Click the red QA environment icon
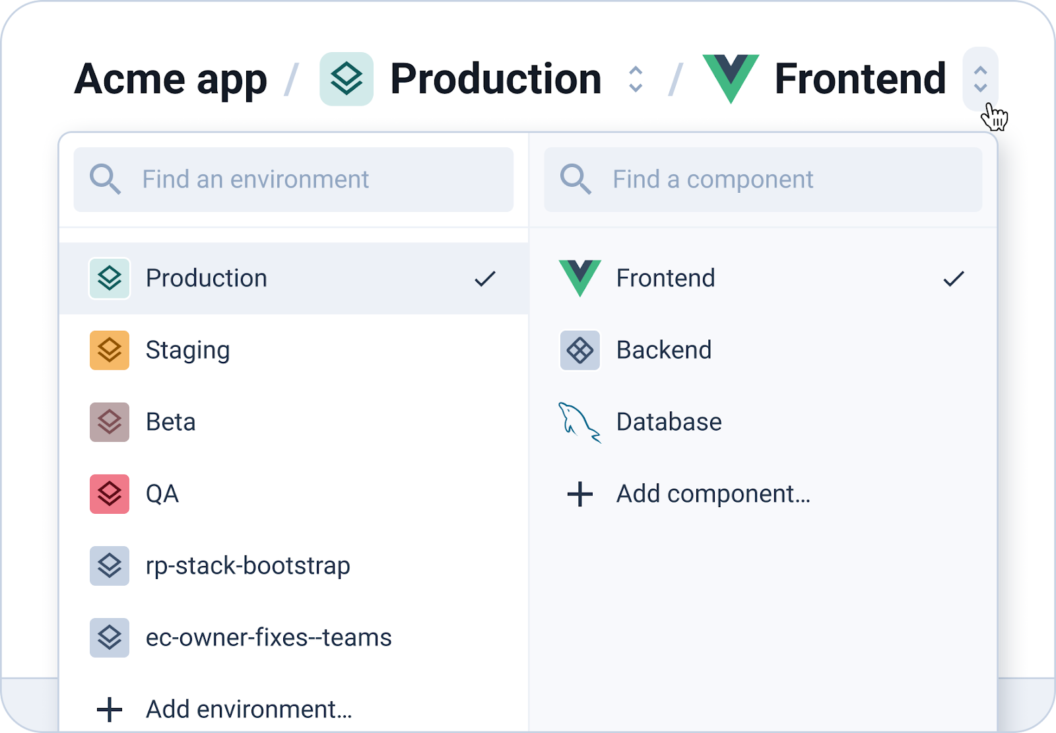The width and height of the screenshot is (1056, 733). click(110, 494)
